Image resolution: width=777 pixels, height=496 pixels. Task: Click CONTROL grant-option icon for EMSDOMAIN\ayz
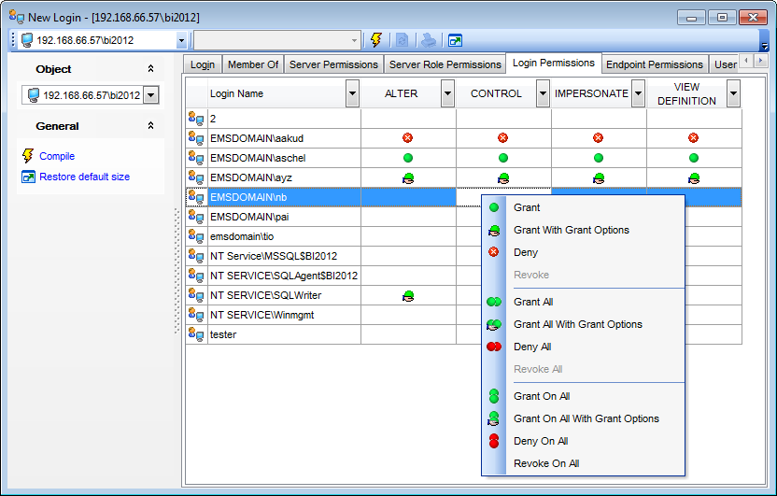click(503, 177)
